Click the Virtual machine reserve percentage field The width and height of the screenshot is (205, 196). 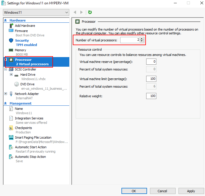(151, 61)
